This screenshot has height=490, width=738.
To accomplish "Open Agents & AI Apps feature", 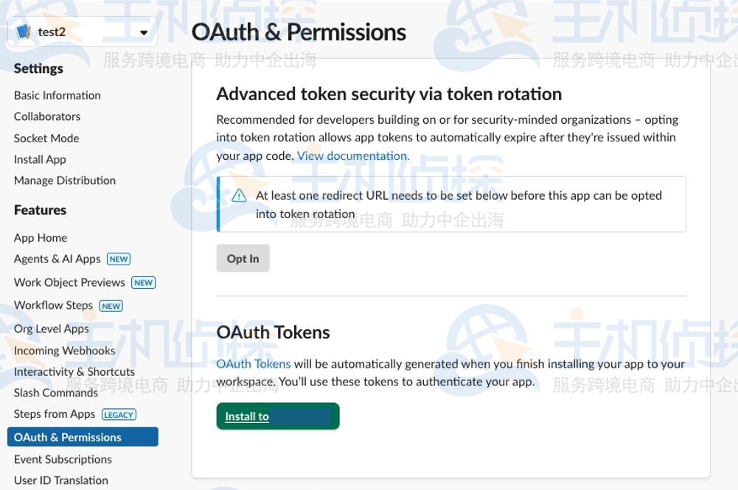I will tap(58, 259).
